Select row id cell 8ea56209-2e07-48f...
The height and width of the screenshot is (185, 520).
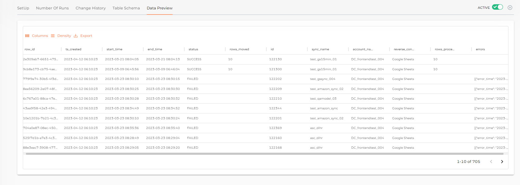pos(40,89)
